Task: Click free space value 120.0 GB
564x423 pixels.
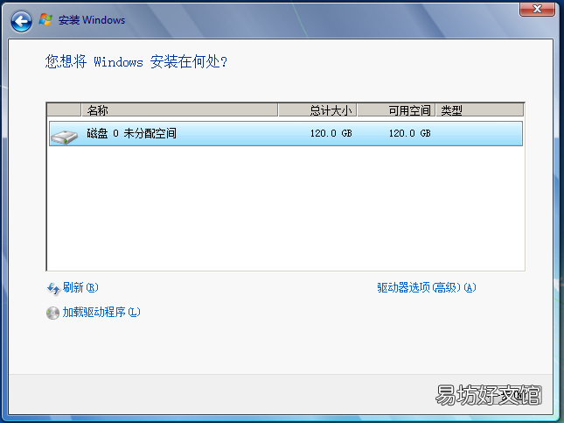Action: [410, 133]
